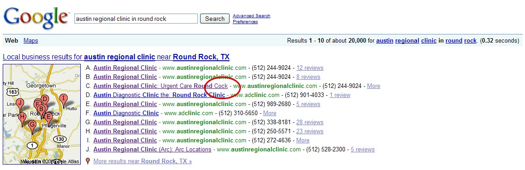
Task: Open result E Austin Regional Clinic
Action: [x=125, y=104]
